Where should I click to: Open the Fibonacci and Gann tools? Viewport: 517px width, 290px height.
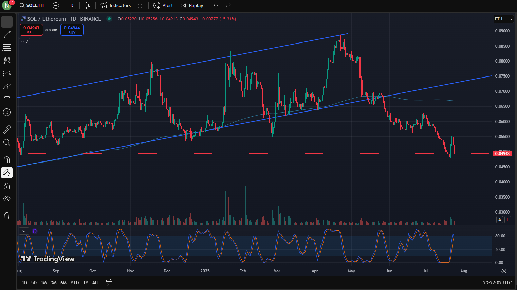(x=7, y=48)
